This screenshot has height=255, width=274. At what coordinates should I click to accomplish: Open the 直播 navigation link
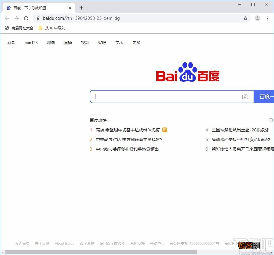point(68,43)
